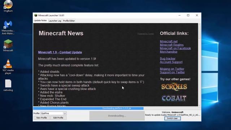Click the Minecraft News heading
Screen dimensions: 231x130
pyautogui.click(x=61, y=33)
